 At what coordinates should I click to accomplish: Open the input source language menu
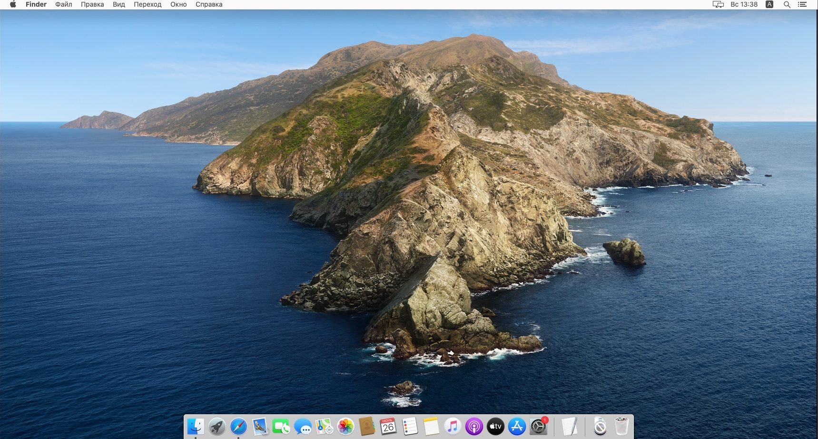click(x=769, y=4)
